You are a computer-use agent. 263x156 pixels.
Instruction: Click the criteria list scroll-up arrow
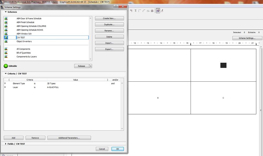122,83
